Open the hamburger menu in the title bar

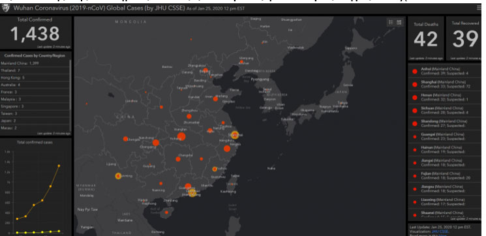479,8
